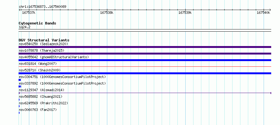The height and width of the screenshot is (125, 280).
Task: Click the nsv831814 (Wong2007) label
Action: [38, 64]
